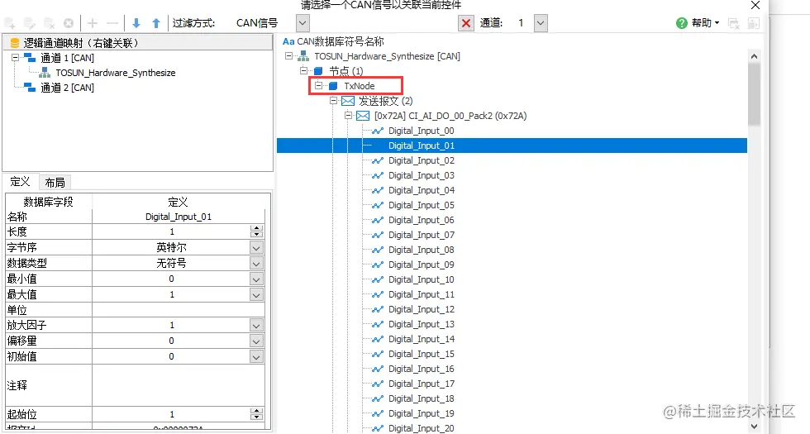The width and height of the screenshot is (810, 434).
Task: Click the 起始位 spinner arrows
Action: click(x=256, y=414)
